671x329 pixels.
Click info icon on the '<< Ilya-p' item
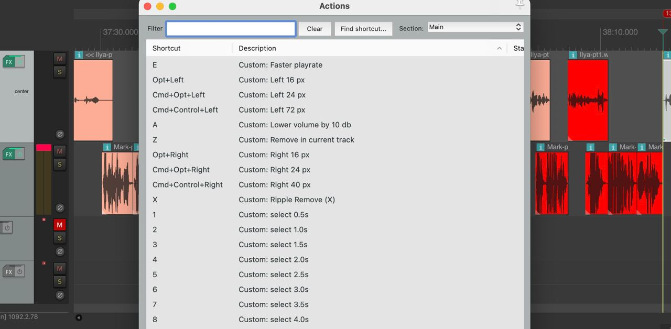point(79,55)
